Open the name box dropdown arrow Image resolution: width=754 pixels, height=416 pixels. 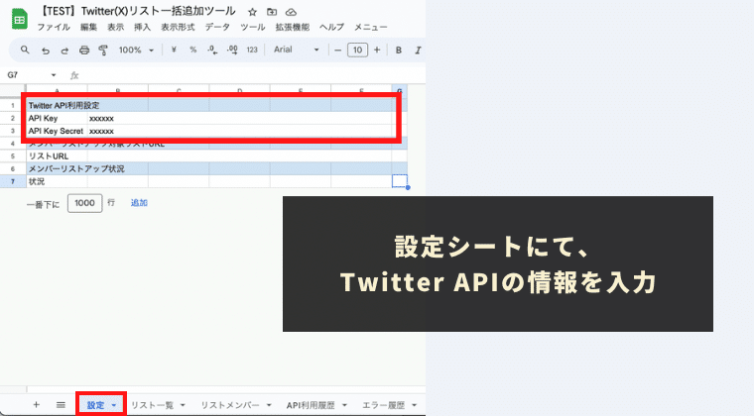(54, 75)
